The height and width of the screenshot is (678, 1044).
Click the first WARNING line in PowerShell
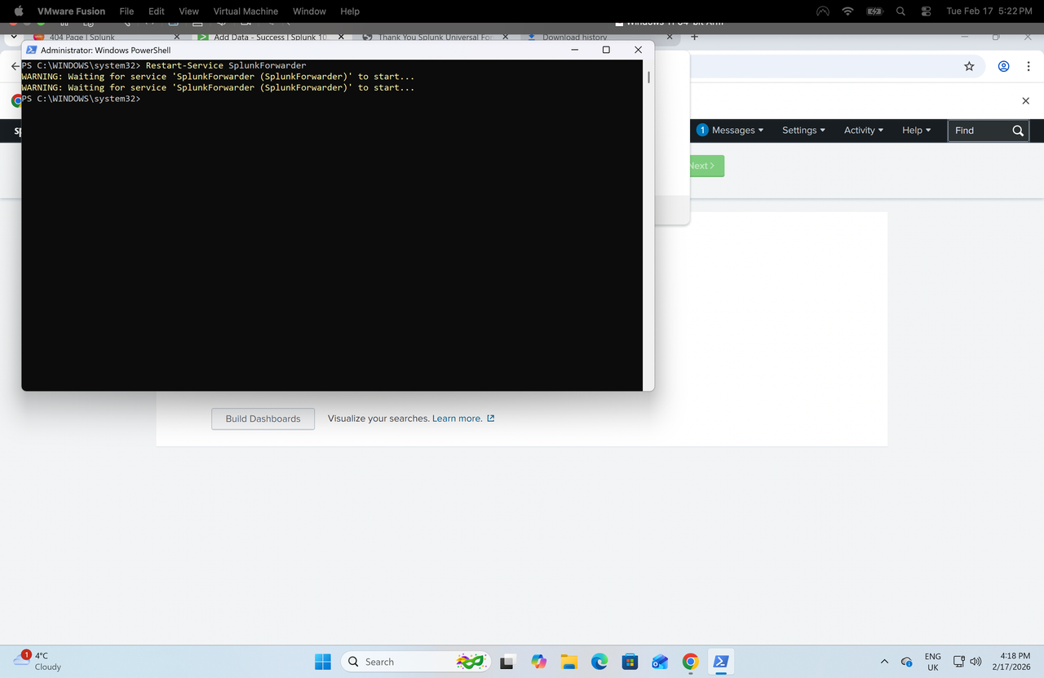coord(218,77)
